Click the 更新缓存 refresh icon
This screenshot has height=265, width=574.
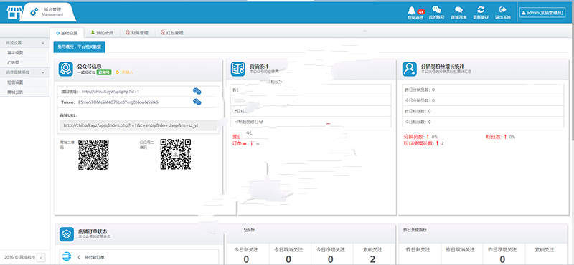click(x=481, y=13)
